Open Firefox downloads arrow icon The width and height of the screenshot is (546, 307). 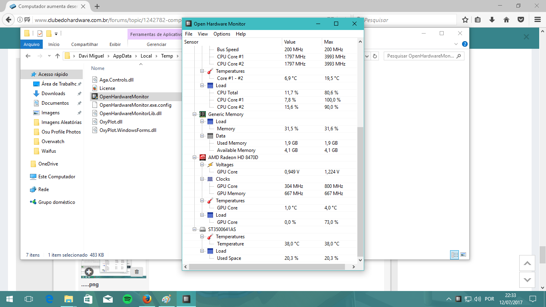pyautogui.click(x=492, y=20)
